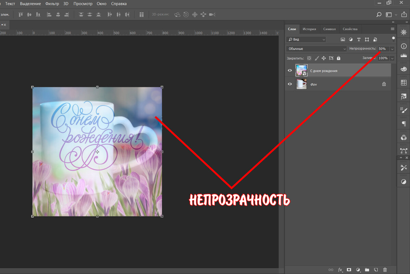
Task: Select the 3D orbit camera mode icon
Action: coord(177,15)
